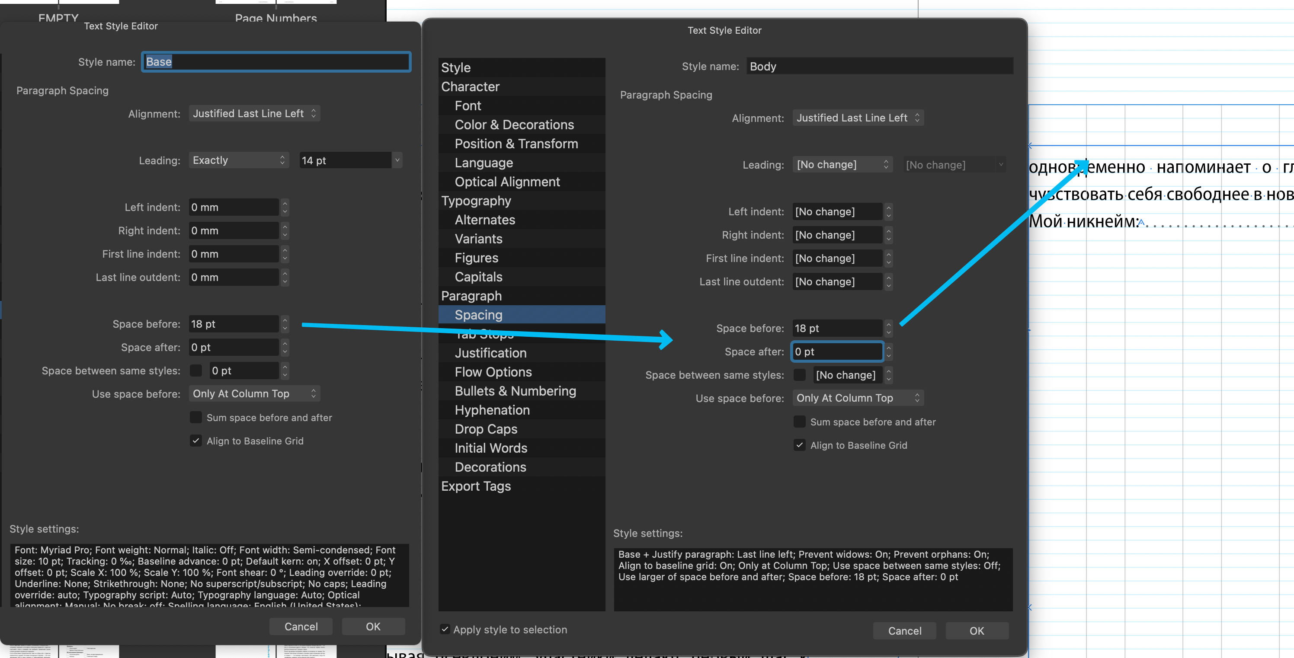Click Space before 18 pt field in Base editor
This screenshot has height=658, width=1294.
234,324
